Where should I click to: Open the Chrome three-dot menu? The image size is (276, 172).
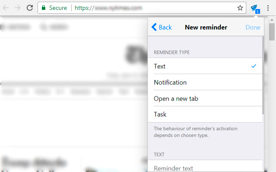[268, 8]
